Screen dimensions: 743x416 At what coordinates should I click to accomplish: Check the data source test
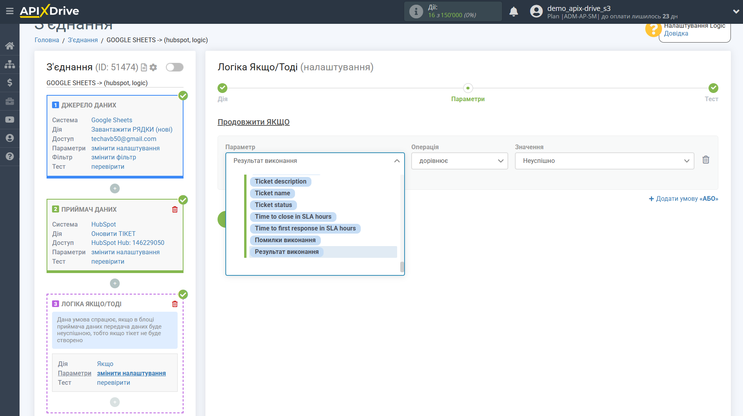pos(108,167)
